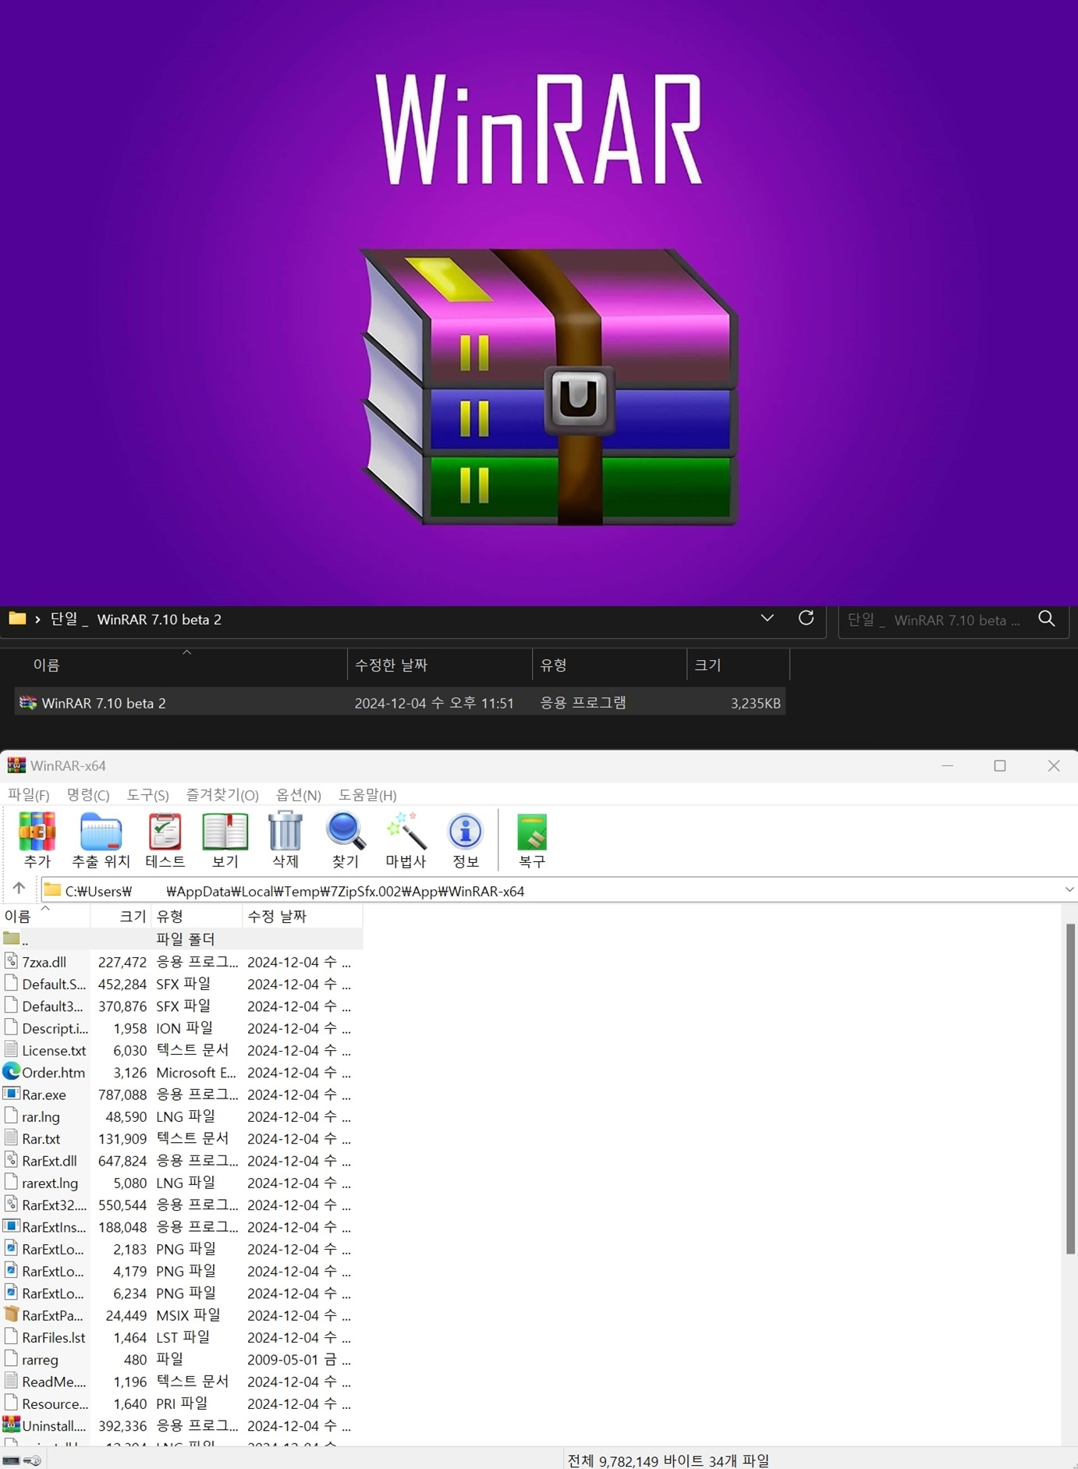Viewport: 1078px width, 1469px height.
Task: Open the Commands (명령) menu
Action: pyautogui.click(x=88, y=794)
